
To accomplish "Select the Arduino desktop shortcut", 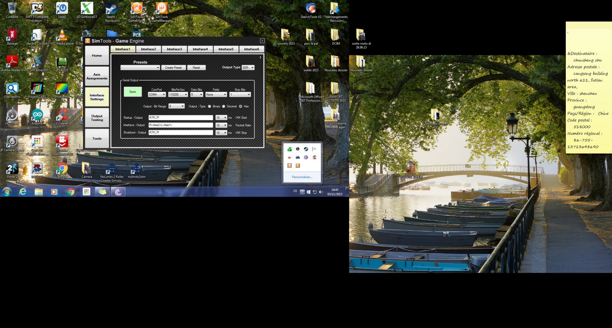I will (37, 117).
